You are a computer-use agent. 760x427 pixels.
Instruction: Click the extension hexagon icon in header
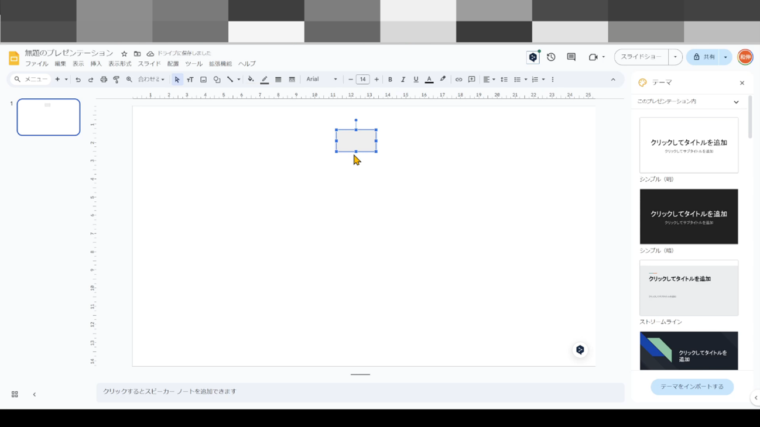click(x=533, y=57)
